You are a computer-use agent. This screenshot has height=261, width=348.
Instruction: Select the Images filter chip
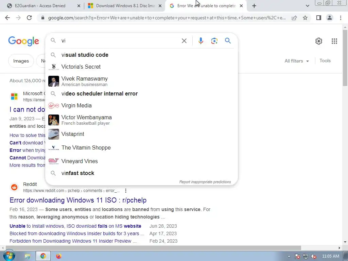[x=21, y=61]
